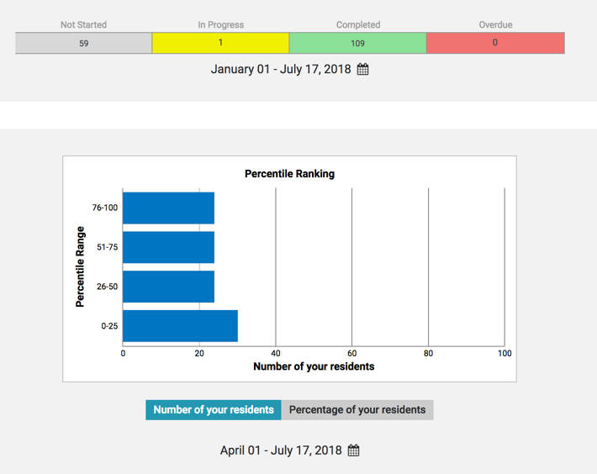Screen dimensions: 597x474
Task: Select the 'Number of your residents' toggle button
Action: [214, 410]
